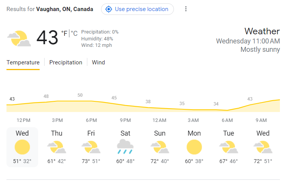
Task: Select Monday's sunny forecast icon
Action: coord(194,147)
